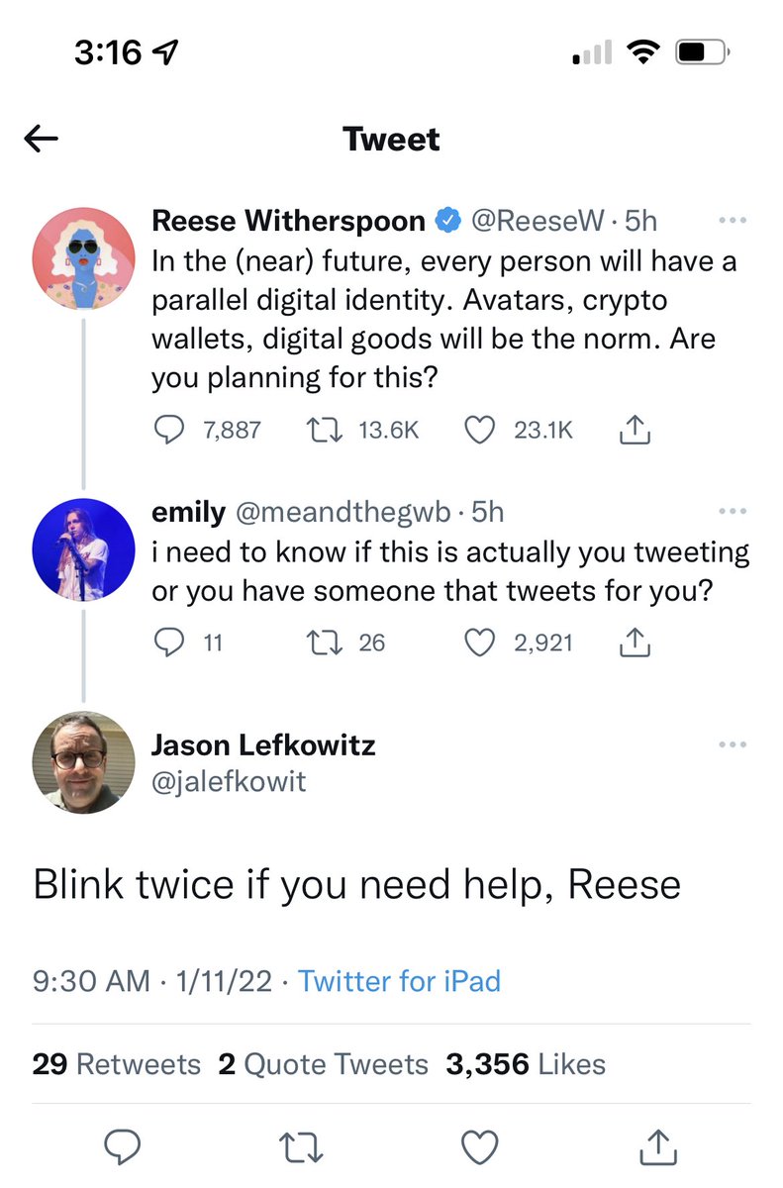Go back with the arrow icon
This screenshot has height=1188, width=783.
pyautogui.click(x=42, y=140)
